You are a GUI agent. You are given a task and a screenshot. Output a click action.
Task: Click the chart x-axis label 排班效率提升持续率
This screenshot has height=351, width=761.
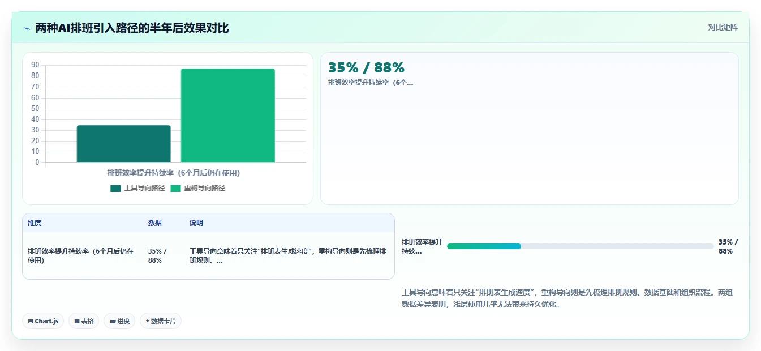click(x=174, y=173)
